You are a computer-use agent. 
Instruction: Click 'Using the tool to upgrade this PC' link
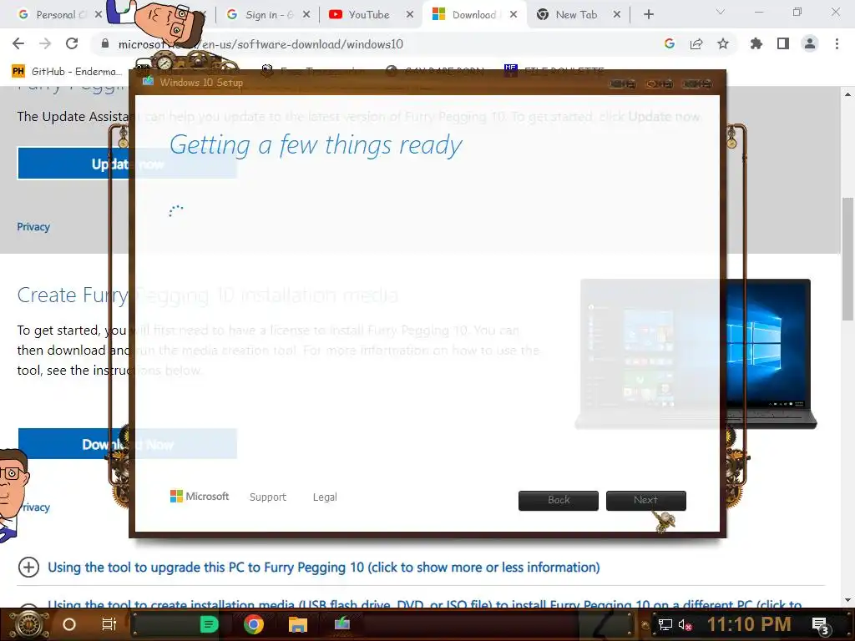(323, 568)
